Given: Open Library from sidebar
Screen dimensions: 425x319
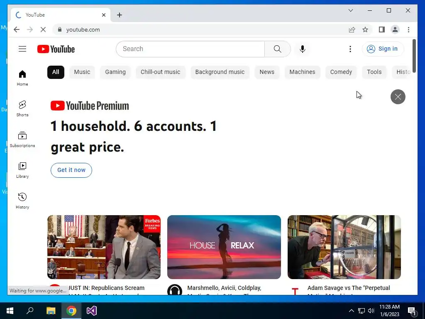Looking at the screenshot, I should coord(22,170).
